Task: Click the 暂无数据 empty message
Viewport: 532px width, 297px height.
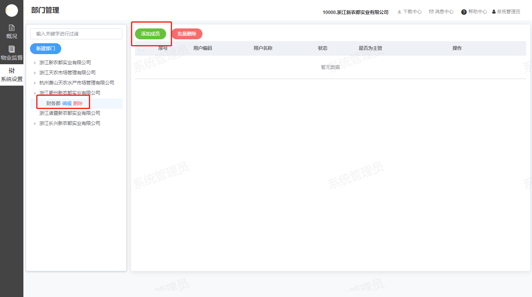Action: (330, 67)
